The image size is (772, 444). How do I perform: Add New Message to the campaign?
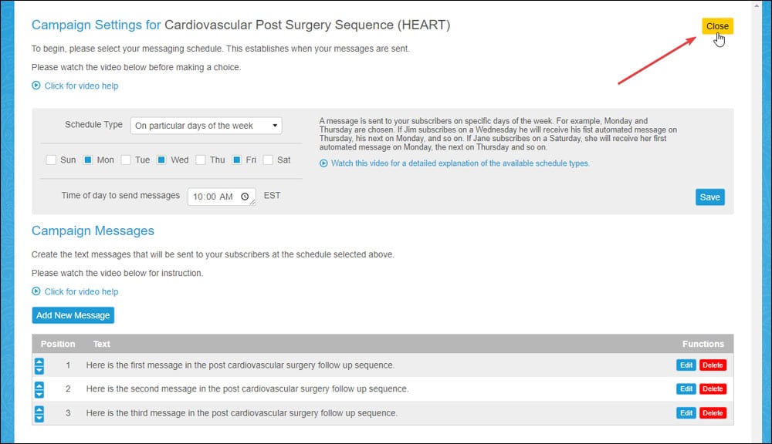pos(73,315)
